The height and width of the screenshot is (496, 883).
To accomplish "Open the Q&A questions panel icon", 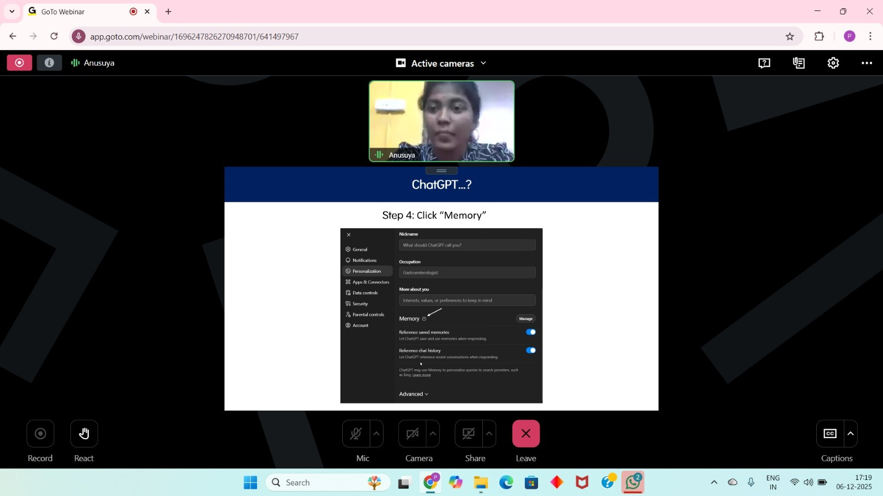I will tap(764, 63).
